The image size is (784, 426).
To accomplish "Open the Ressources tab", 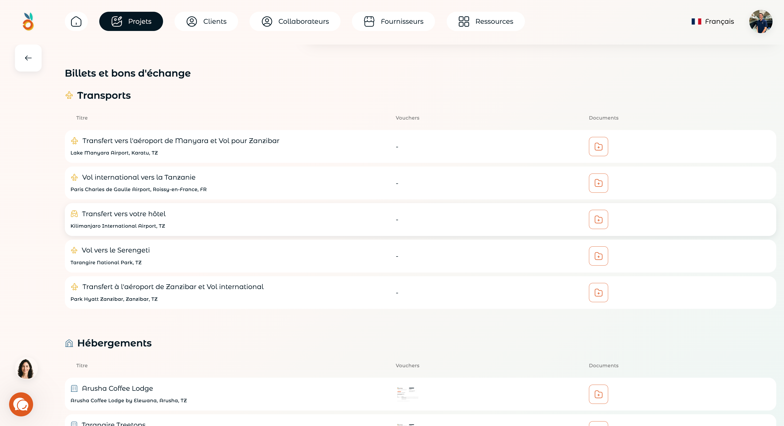I will click(485, 21).
